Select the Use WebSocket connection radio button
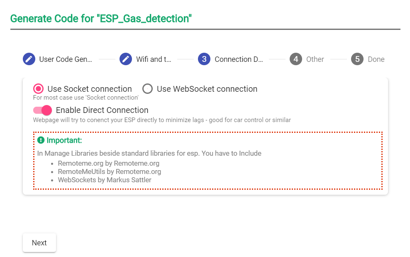The width and height of the screenshot is (410, 257). 147,89
